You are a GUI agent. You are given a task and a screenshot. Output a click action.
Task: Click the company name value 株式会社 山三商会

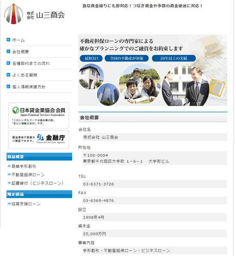point(101,137)
